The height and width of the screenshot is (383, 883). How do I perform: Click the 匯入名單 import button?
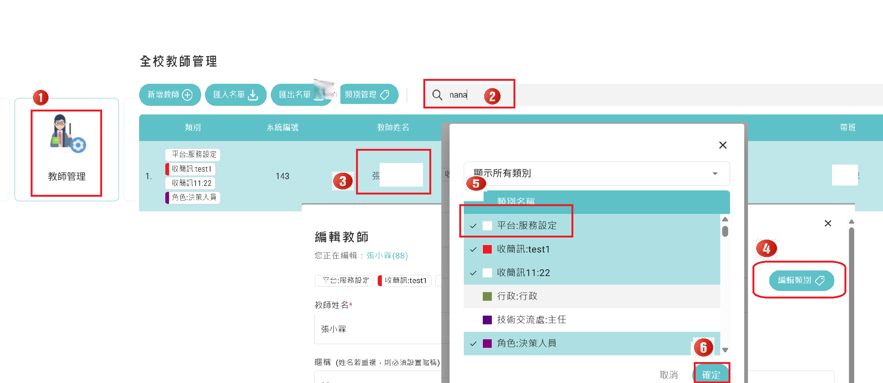point(236,95)
